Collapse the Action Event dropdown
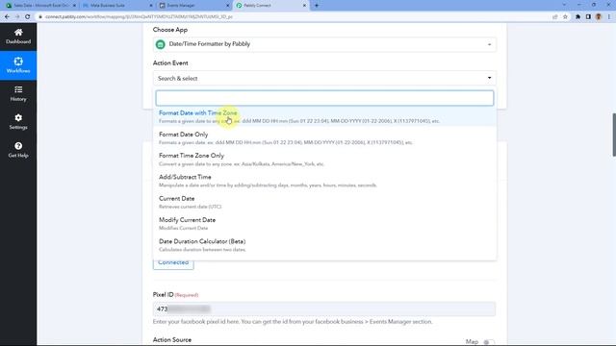Screen dimensions: 616x346 pos(324,78)
